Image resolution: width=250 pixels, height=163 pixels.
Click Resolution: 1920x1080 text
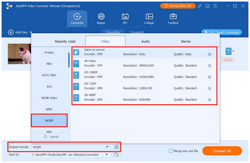pos(138,77)
